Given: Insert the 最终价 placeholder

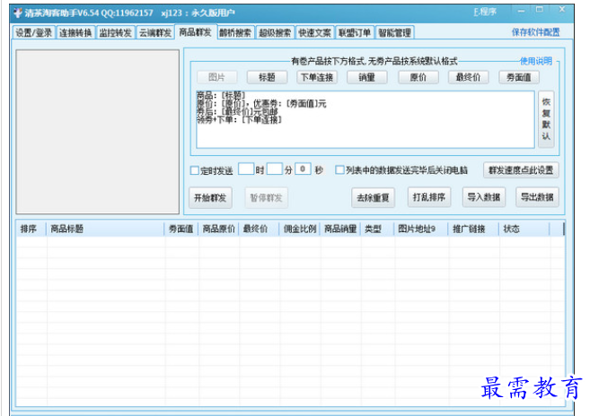Looking at the screenshot, I should click(x=469, y=77).
